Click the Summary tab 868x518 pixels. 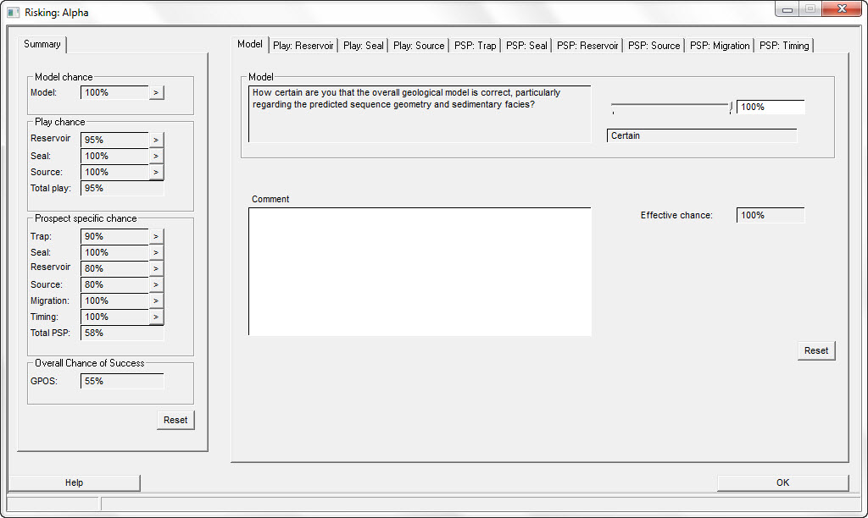(x=42, y=44)
